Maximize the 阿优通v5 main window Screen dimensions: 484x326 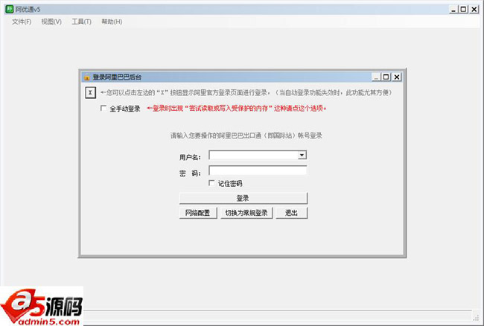[463, 9]
